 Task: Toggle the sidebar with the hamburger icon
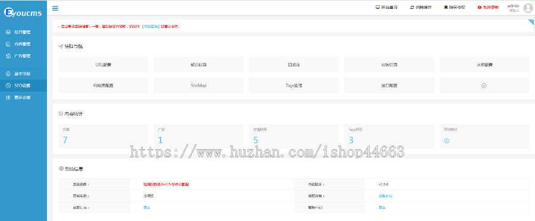point(55,8)
